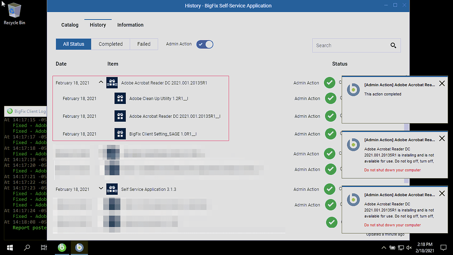453x255 pixels.
Task: Click the Adobe Acrobat Reader DC package icon
Action: coord(112,82)
